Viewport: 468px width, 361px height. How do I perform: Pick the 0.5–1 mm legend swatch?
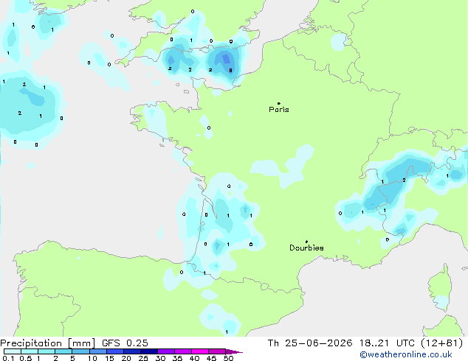(x=30, y=351)
